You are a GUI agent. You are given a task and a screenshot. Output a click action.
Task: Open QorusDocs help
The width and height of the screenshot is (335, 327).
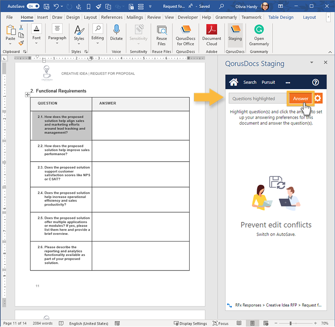315,82
